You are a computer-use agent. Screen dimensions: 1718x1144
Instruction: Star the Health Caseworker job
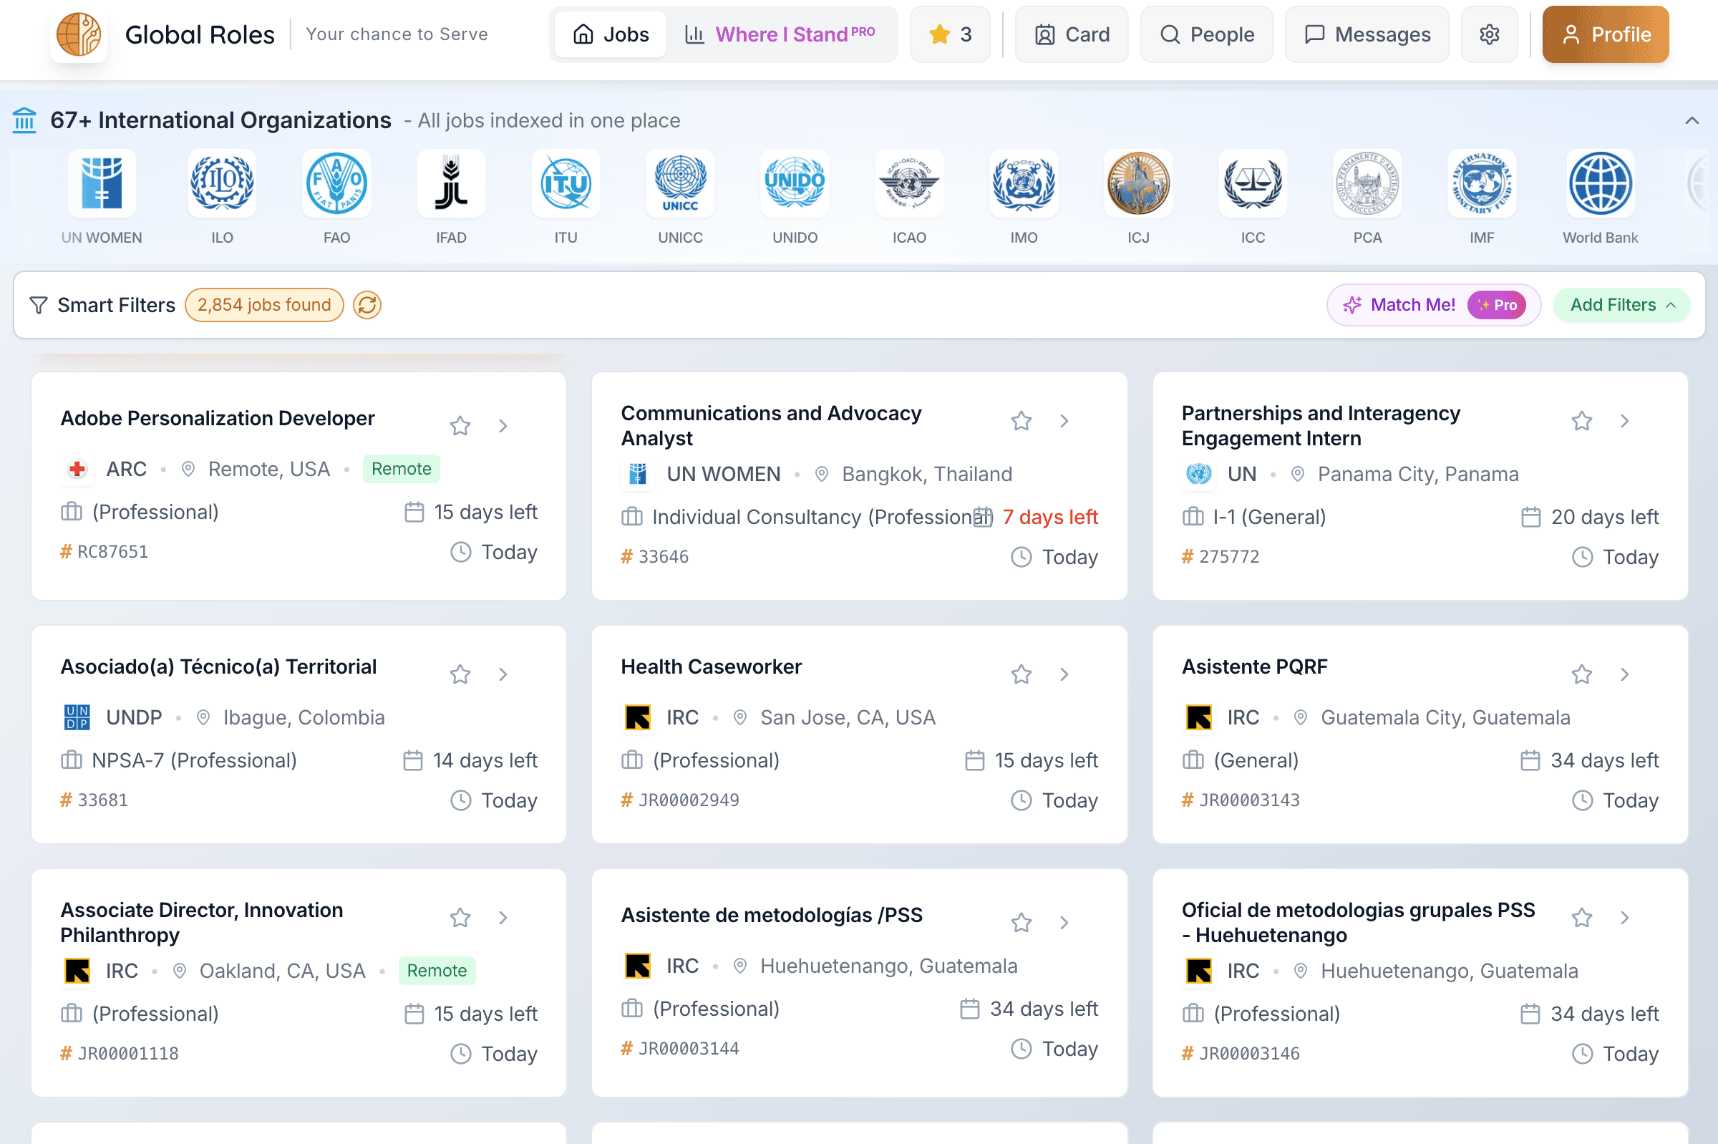coord(1021,674)
